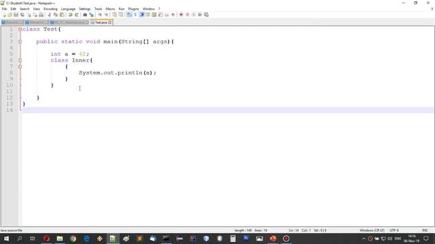Viewport: 435px width, 244px height.
Task: Click the System.out.println(a); code line
Action: (118, 73)
